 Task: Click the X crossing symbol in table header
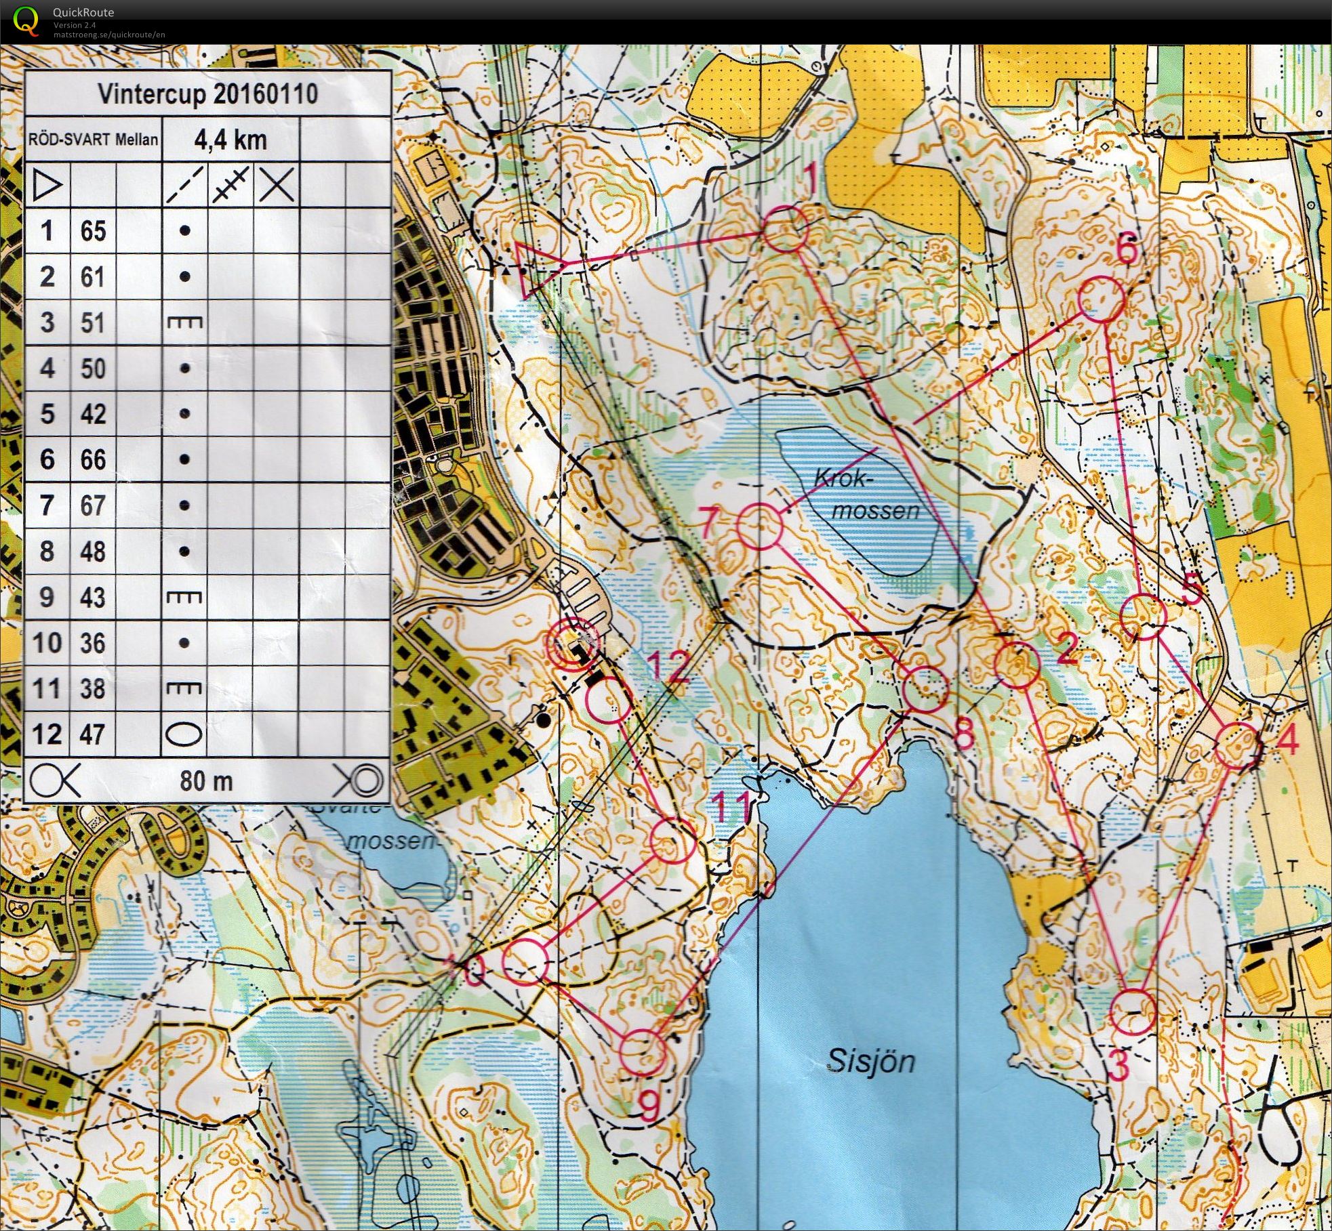click(x=277, y=185)
